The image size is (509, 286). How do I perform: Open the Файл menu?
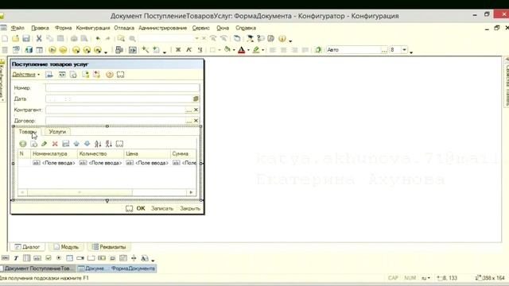[17, 28]
